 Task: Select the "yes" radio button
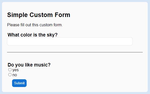click(10, 70)
